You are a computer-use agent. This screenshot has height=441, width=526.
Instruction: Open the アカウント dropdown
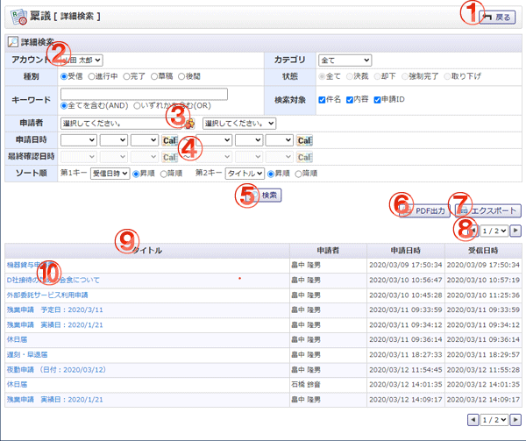82,60
